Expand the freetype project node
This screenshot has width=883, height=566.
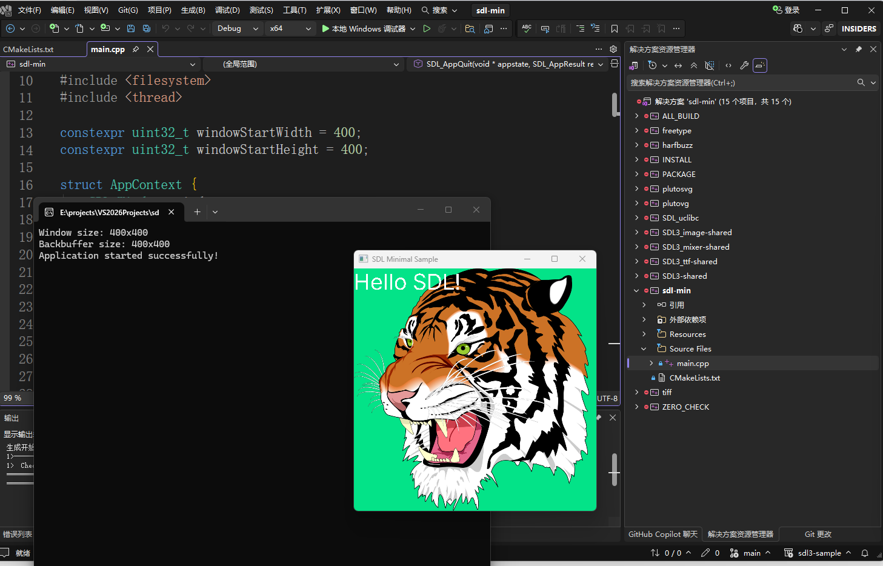point(636,130)
